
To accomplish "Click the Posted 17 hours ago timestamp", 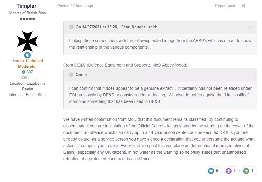I will [75, 6].
